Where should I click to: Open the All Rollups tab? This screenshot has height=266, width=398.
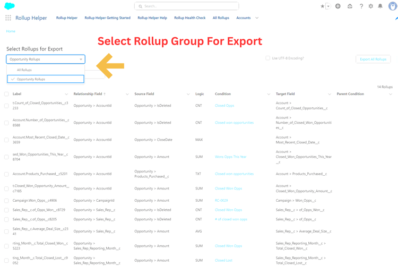point(221,18)
